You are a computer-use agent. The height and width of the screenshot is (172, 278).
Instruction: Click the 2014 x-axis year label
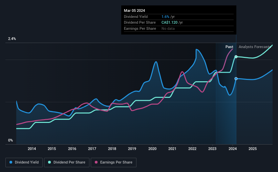click(32, 149)
